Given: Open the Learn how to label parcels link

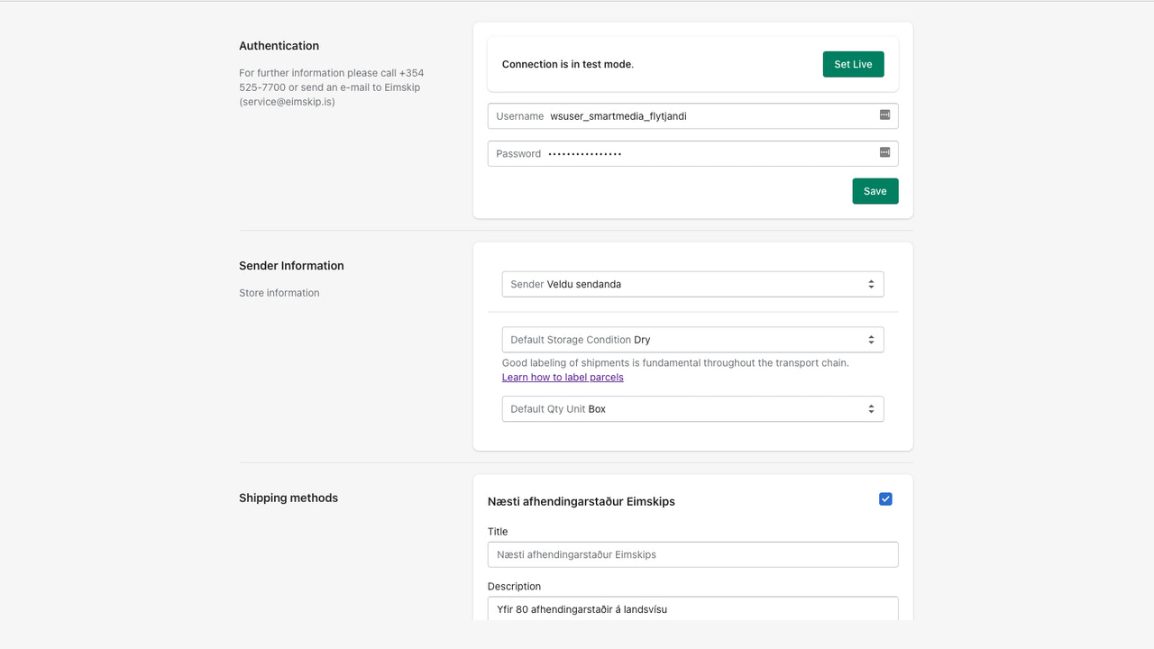Looking at the screenshot, I should tap(563, 377).
